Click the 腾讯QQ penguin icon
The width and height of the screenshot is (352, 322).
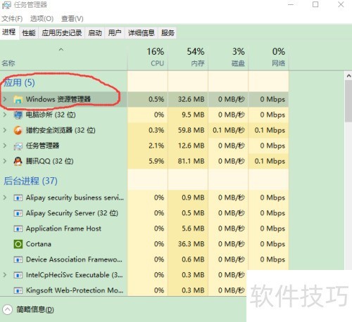pos(18,162)
